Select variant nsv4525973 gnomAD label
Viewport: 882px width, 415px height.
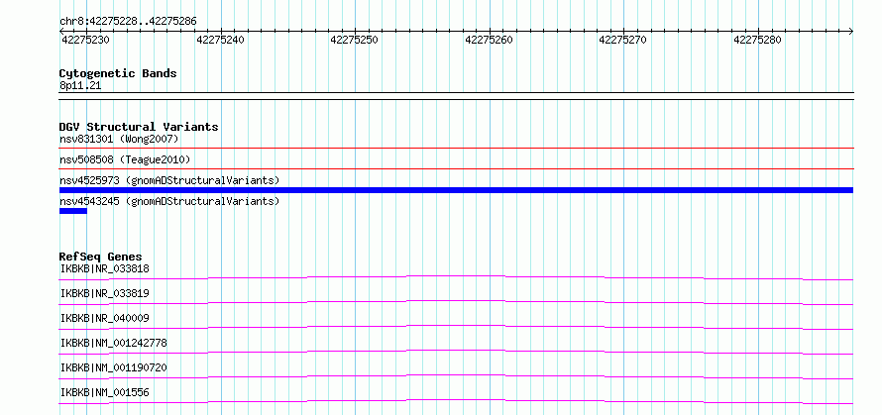(x=169, y=180)
